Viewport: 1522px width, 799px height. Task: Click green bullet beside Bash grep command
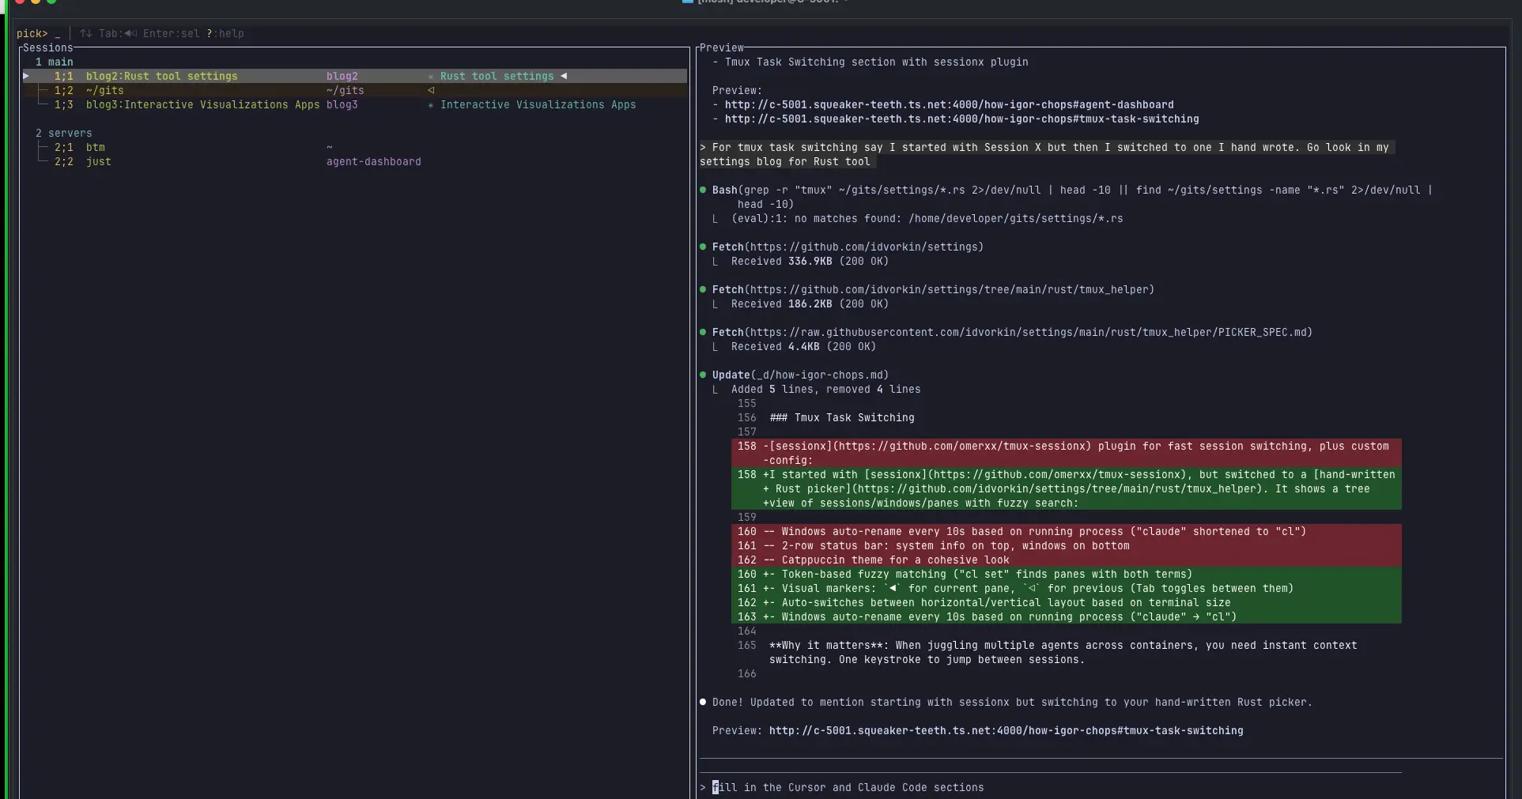pos(703,190)
